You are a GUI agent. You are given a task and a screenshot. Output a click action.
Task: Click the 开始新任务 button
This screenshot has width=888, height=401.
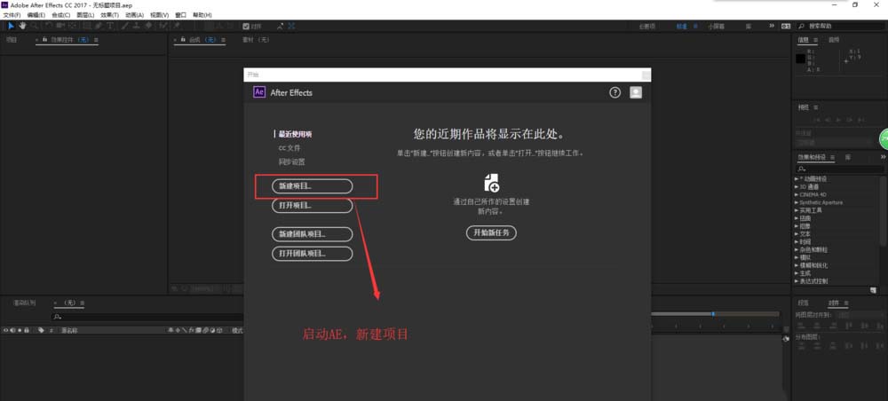pyautogui.click(x=491, y=233)
